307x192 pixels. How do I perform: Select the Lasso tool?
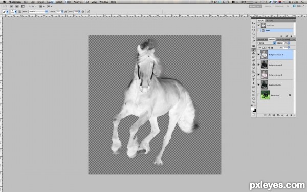254,30
